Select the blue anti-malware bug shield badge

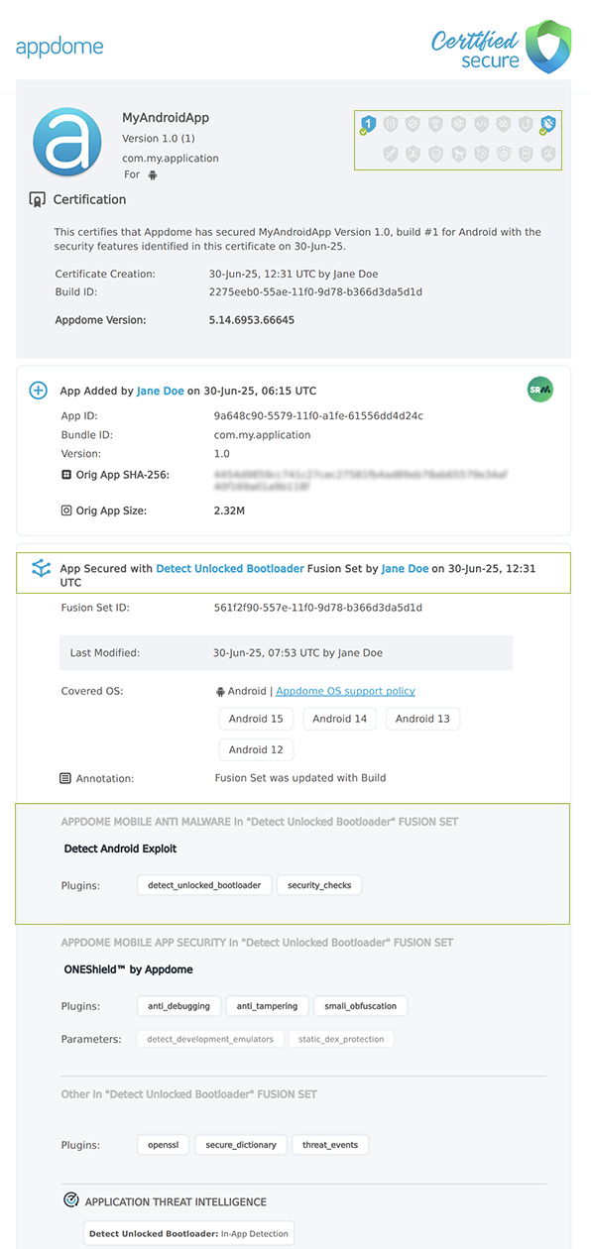coord(547,124)
